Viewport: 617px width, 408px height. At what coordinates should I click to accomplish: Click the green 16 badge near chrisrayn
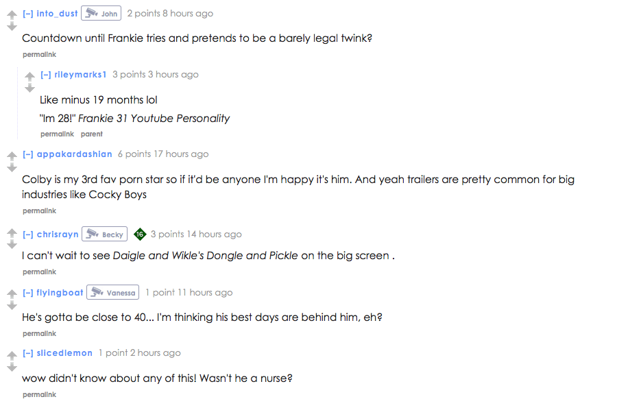point(140,234)
